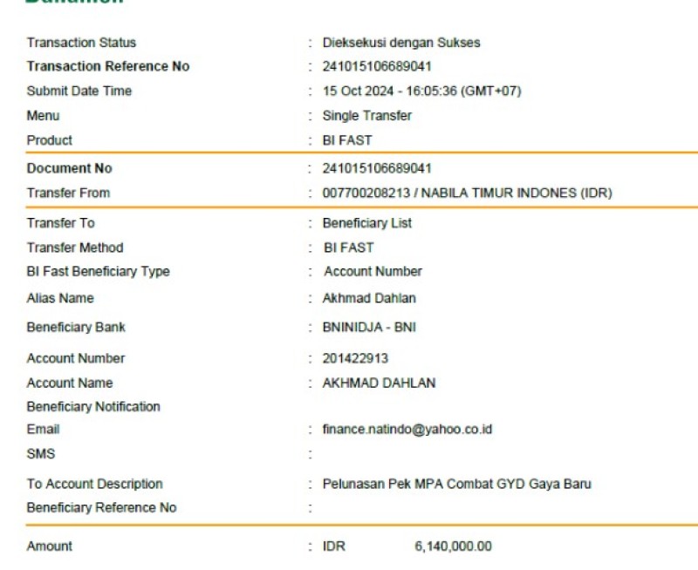Click '241015106689041' beside Document No

[x=377, y=168]
